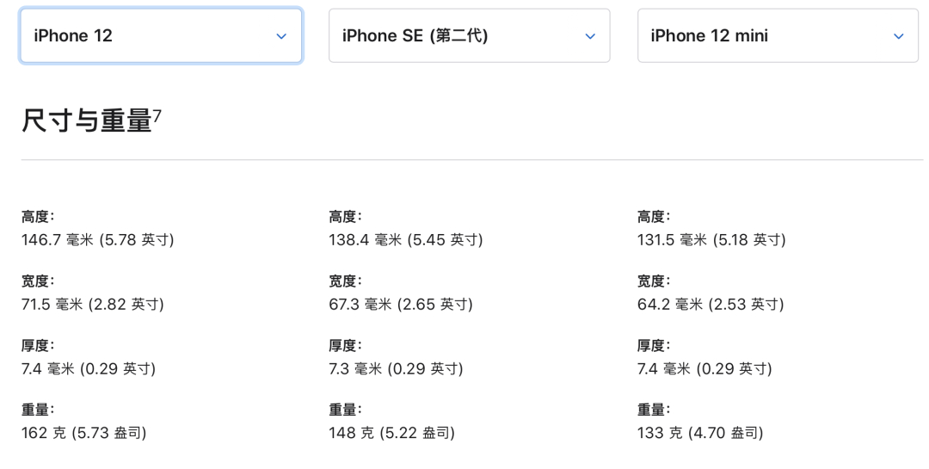Open footnote 7 beside 尺寸与重量 heading

[157, 114]
